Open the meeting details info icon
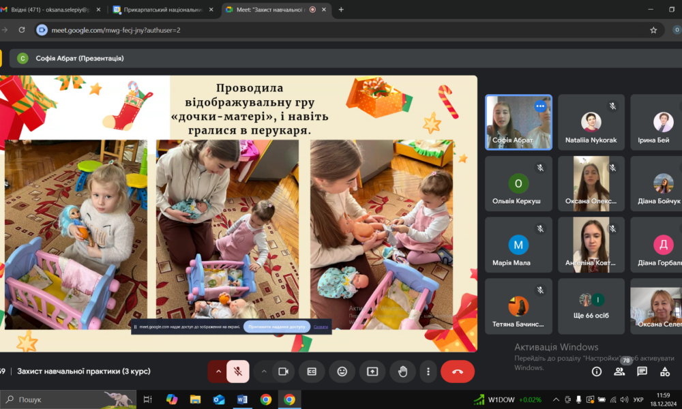Screen dimensions: 682x409 pos(597,372)
